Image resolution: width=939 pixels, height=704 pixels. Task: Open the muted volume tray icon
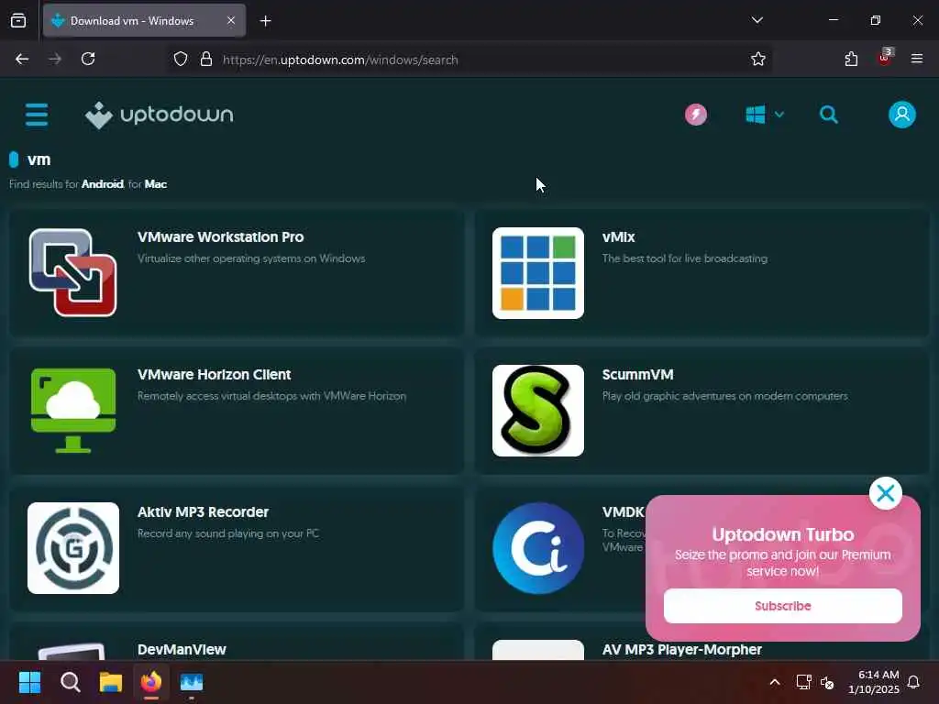827,682
